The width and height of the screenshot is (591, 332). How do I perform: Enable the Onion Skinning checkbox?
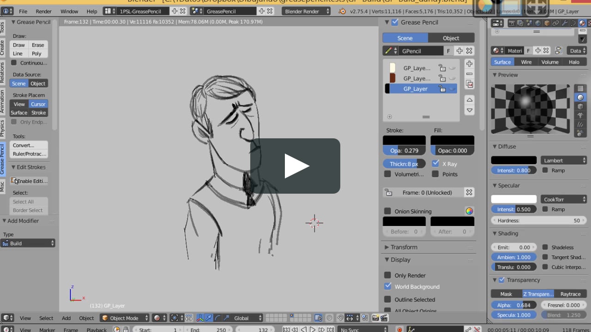[387, 211]
